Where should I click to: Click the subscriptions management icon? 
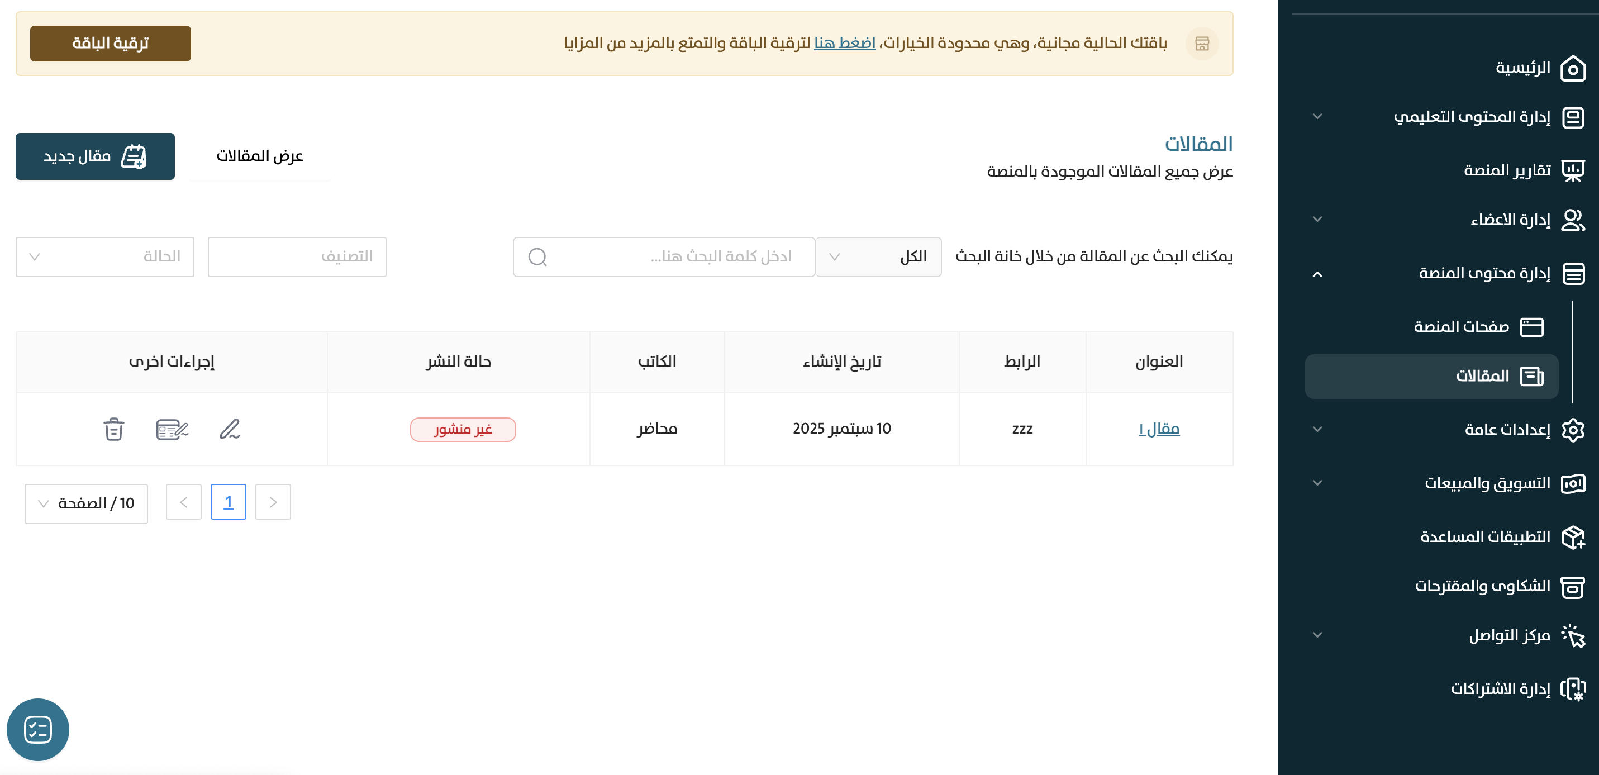(1572, 689)
